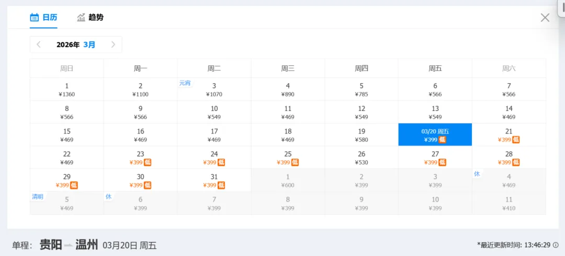Choose March 26 with ¥530 fare
This screenshot has width=565, height=256.
(361, 158)
